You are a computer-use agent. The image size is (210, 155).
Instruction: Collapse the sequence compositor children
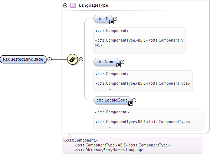tap(81, 59)
